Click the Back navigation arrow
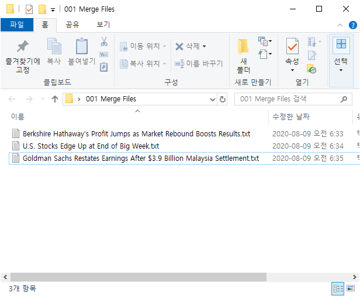The height and width of the screenshot is (296, 360). (12, 99)
